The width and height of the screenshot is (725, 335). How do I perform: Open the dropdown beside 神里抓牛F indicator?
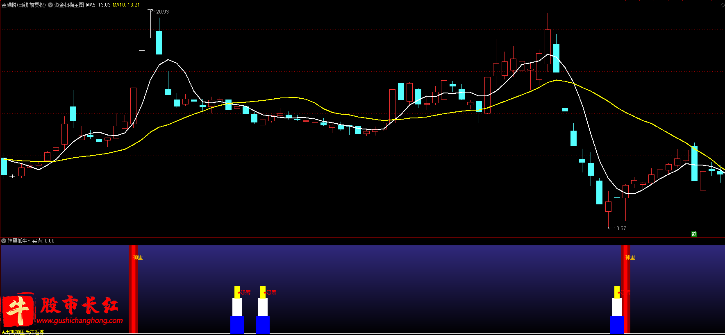(x=4, y=241)
